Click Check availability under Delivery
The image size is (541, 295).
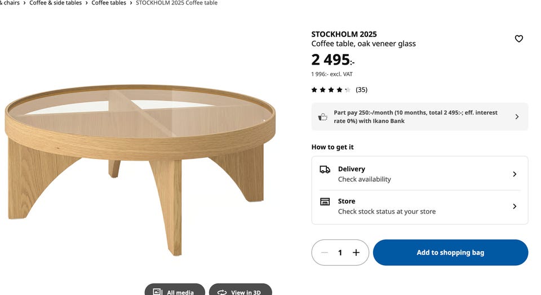coord(364,180)
